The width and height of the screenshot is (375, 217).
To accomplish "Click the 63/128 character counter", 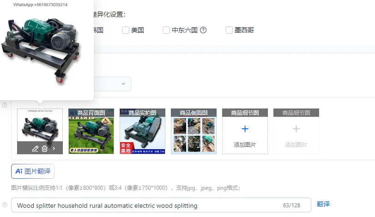I will [291, 205].
